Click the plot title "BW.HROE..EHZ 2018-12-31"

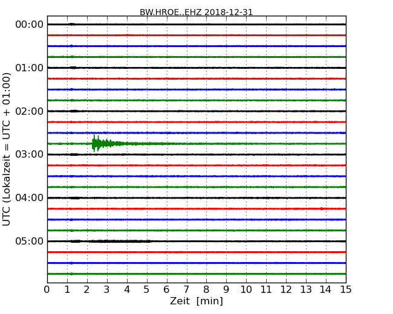tap(196, 12)
